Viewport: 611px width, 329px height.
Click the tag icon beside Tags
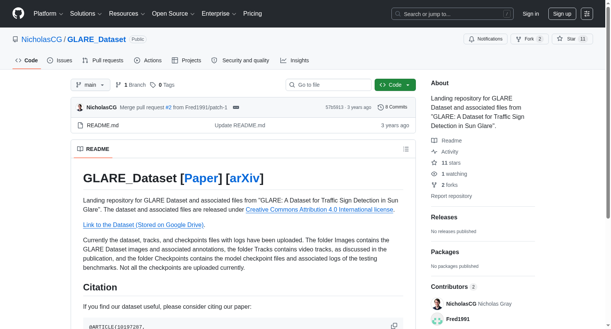(x=153, y=85)
